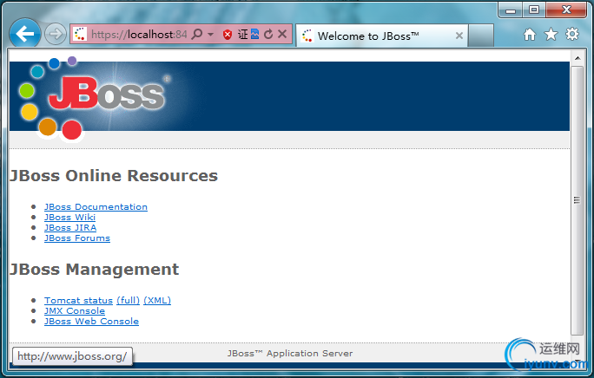594x378 pixels.
Task: Click the red certificate error shield
Action: click(x=228, y=35)
